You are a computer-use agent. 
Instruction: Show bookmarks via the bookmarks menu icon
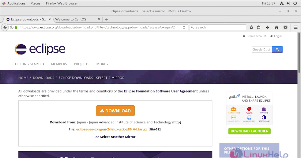[259, 27]
